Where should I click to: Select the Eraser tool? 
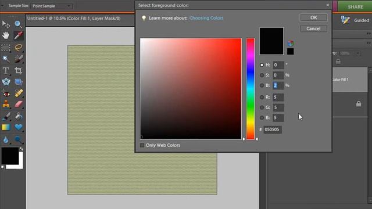pos(18,105)
